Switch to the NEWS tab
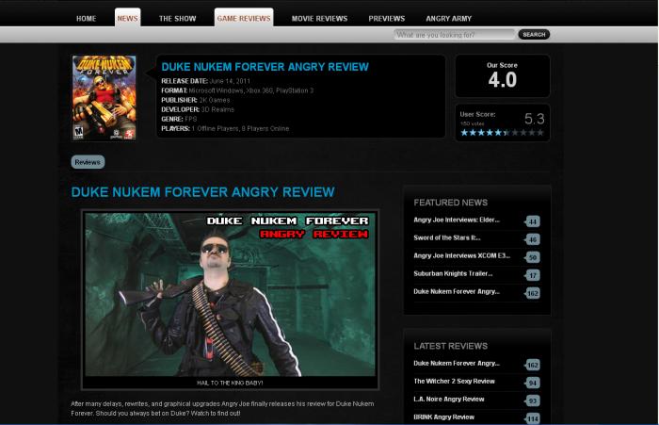 [128, 18]
